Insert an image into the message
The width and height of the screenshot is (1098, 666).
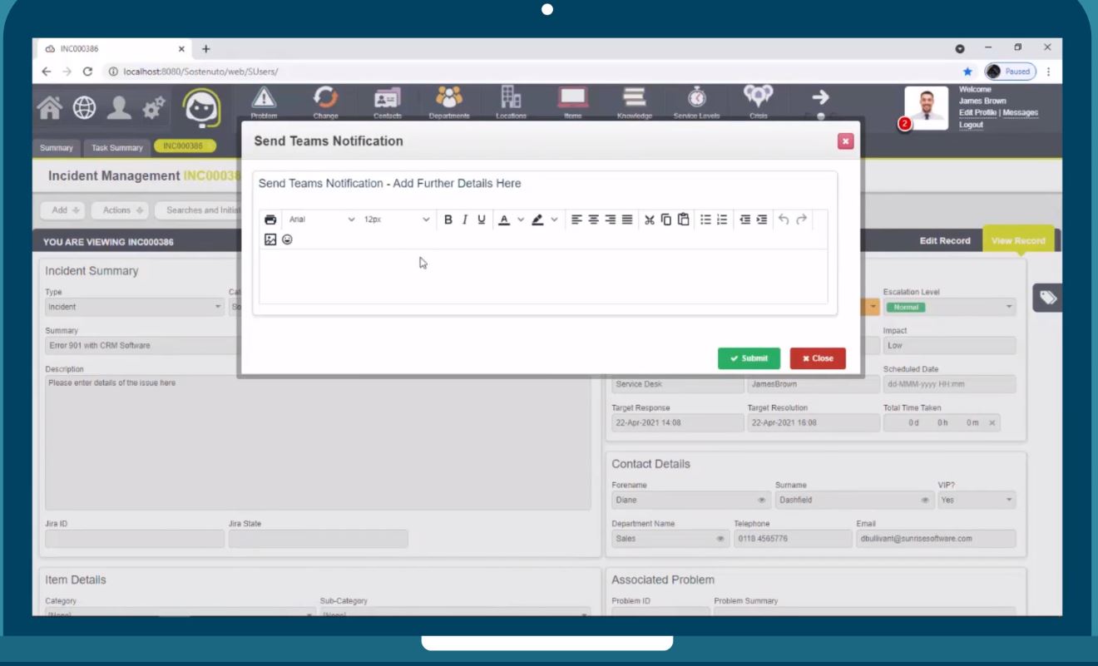pos(270,239)
